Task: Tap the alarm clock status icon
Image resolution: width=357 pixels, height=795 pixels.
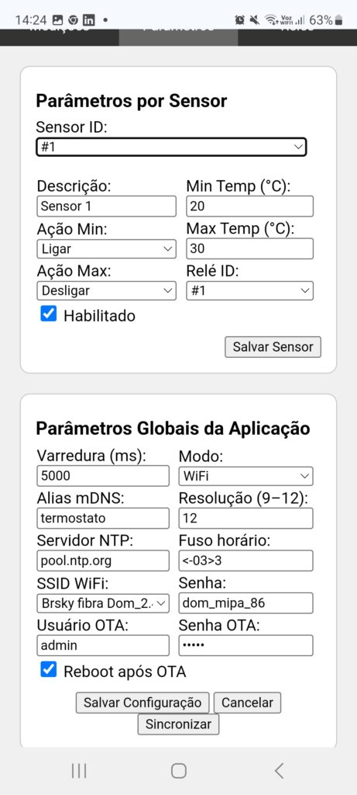Action: click(x=240, y=20)
